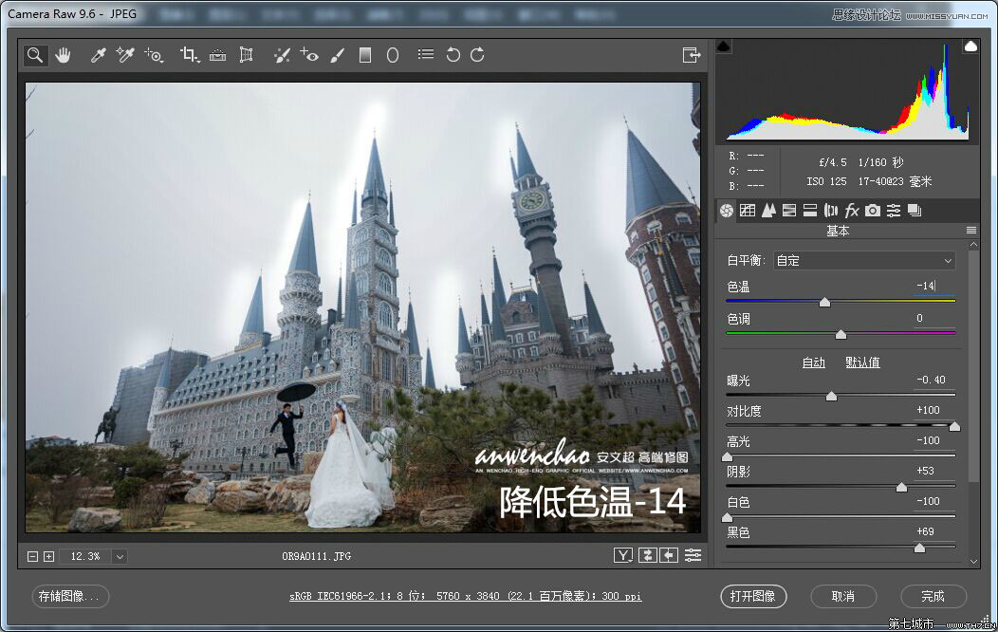The width and height of the screenshot is (998, 632).
Task: Toggle shadow clipping warning
Action: pyautogui.click(x=724, y=46)
